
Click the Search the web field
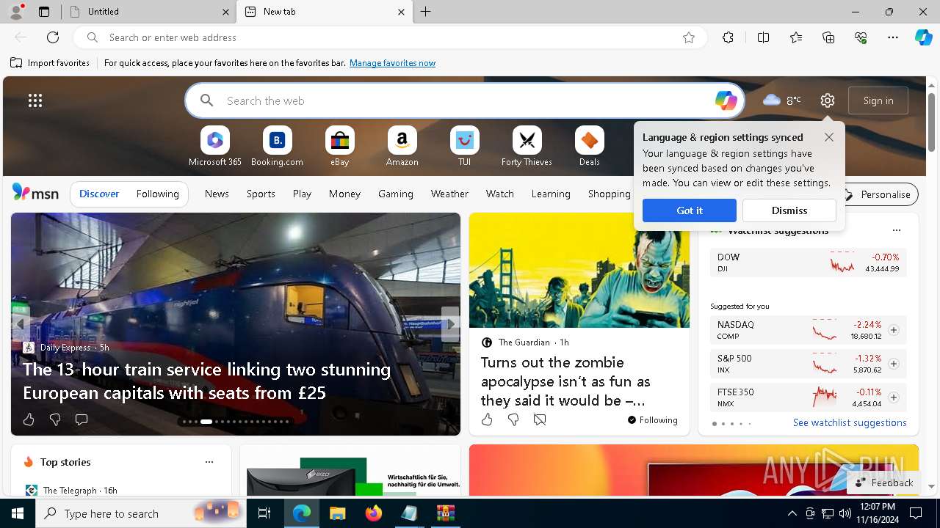(464, 100)
